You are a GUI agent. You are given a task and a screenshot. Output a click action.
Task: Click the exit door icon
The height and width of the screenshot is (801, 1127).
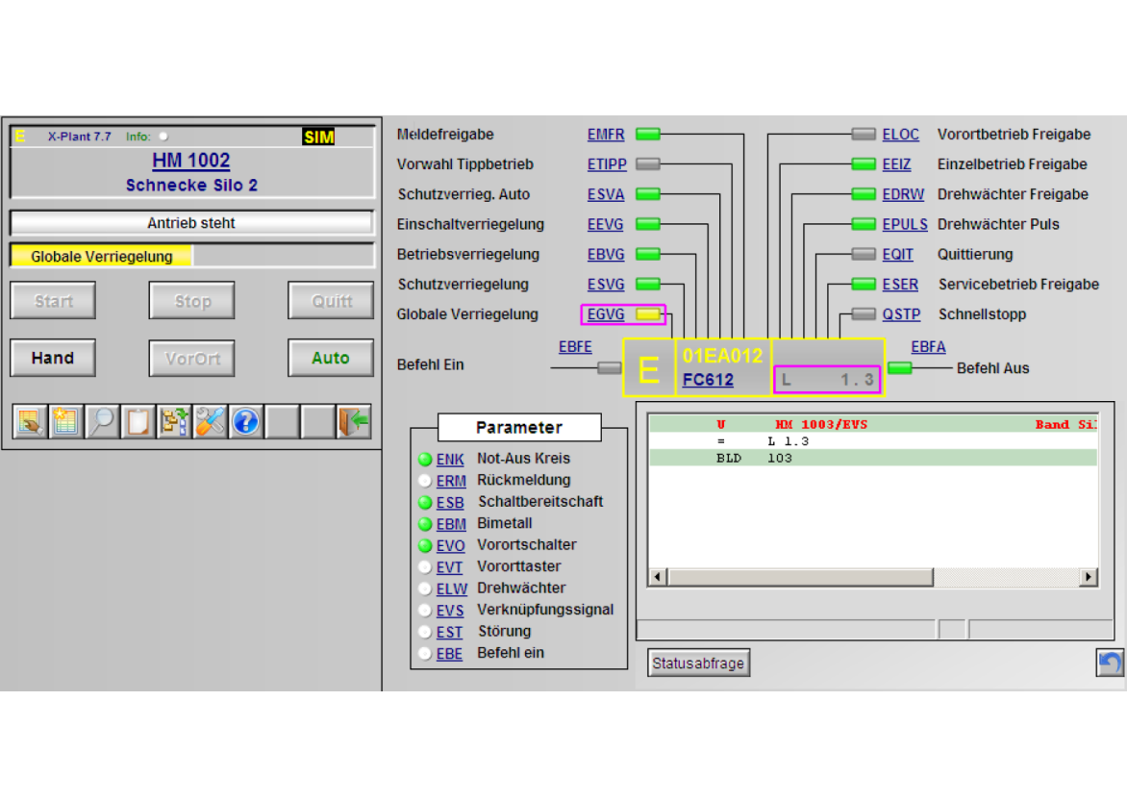[355, 421]
